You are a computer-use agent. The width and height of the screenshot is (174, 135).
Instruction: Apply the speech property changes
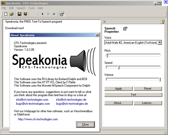pos(119,88)
